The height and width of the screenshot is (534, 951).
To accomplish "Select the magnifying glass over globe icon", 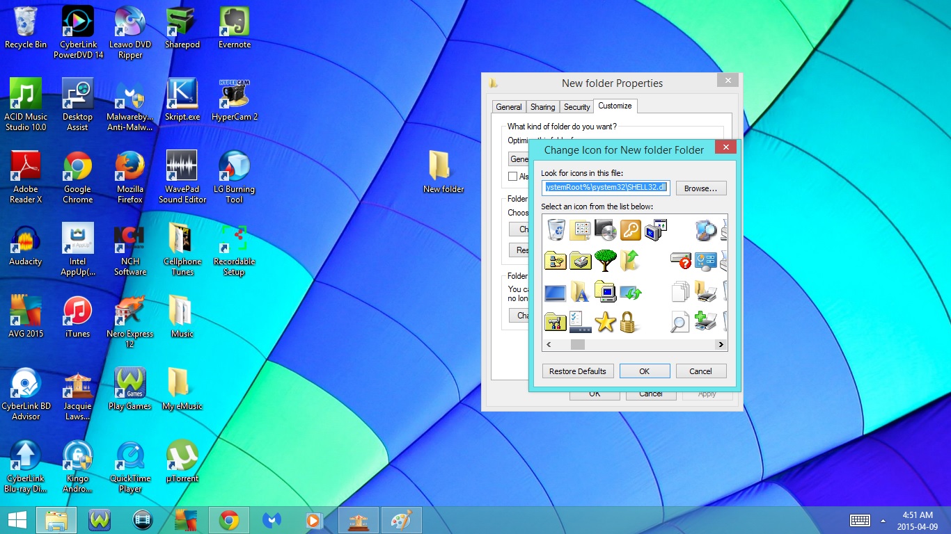I will [705, 229].
